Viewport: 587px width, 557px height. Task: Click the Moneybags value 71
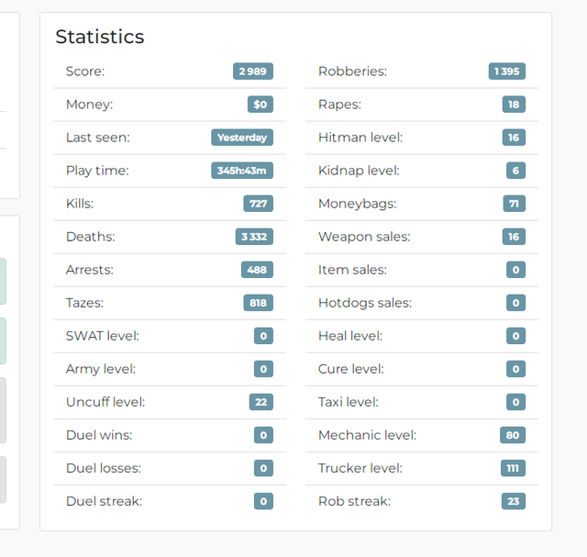click(514, 204)
